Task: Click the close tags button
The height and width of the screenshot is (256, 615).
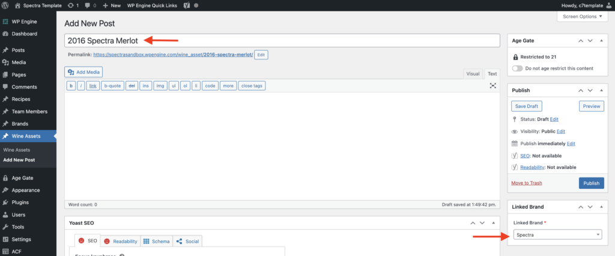Action: [252, 86]
